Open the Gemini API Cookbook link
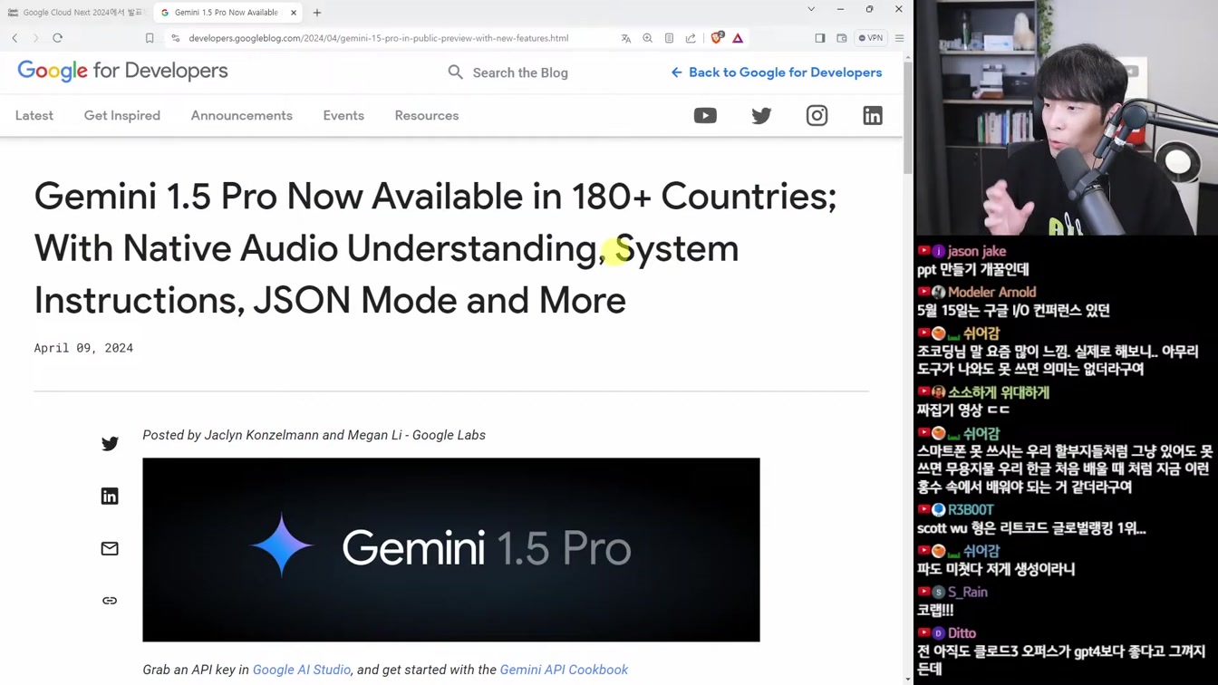Image resolution: width=1218 pixels, height=685 pixels. 564,670
